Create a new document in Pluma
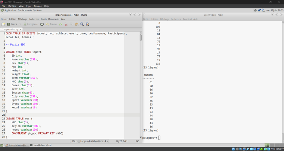The image size is (284, 151). point(3,24)
